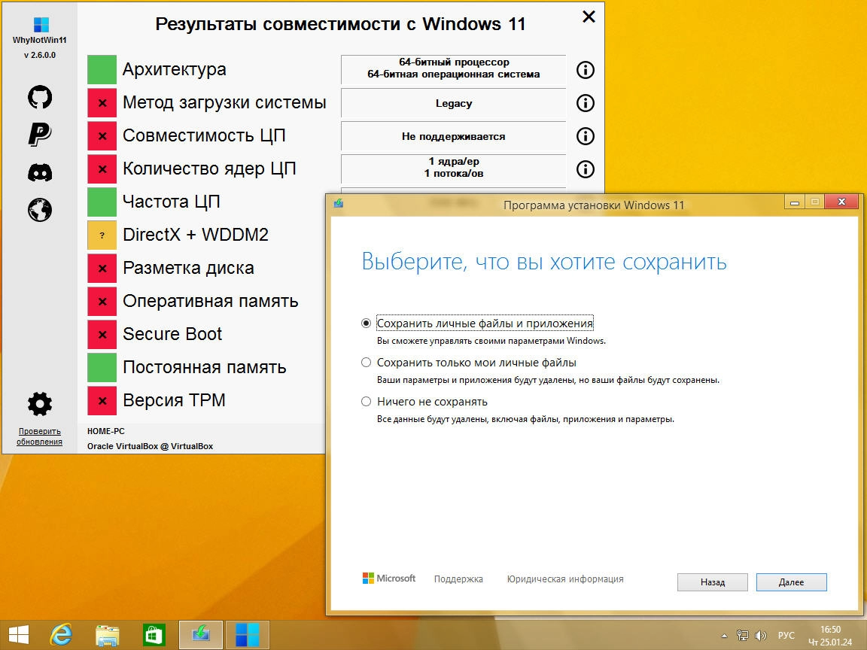Click setup icon in Windows 11 installer title bar

click(339, 203)
